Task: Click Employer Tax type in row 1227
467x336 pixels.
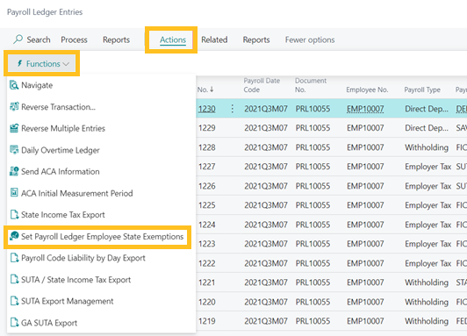Action: click(428, 167)
